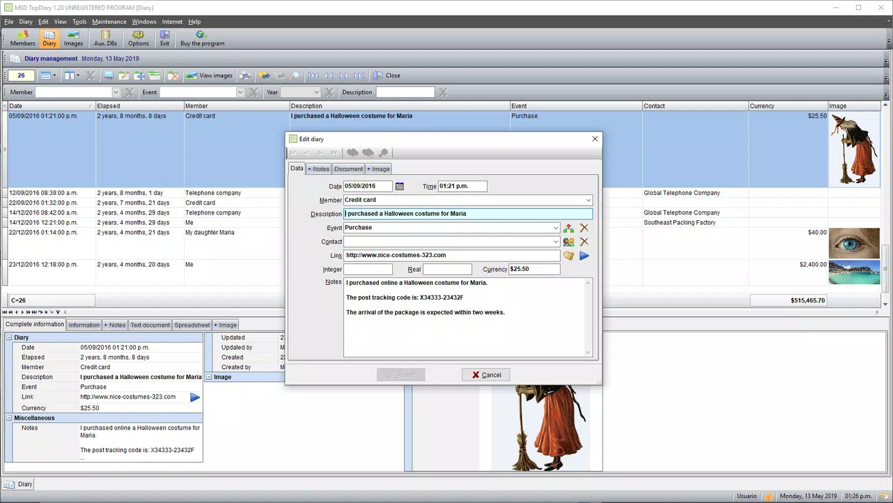
Task: Jump to the last record in diary toolbar
Action: click(359, 75)
